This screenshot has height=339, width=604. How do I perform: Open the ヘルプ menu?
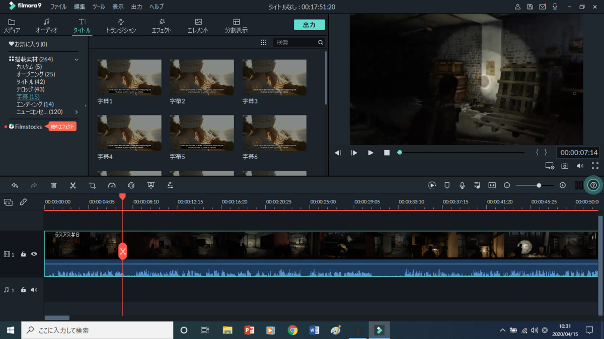(x=157, y=7)
